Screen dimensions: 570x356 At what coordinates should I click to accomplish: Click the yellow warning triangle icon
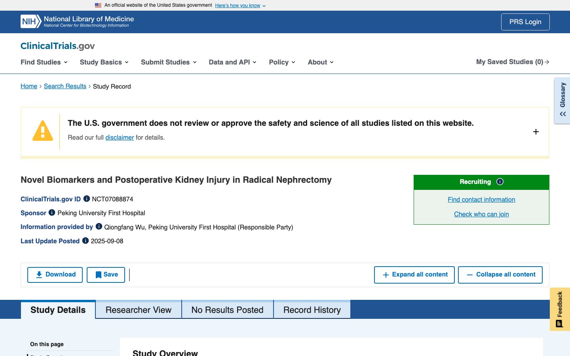[x=43, y=131]
